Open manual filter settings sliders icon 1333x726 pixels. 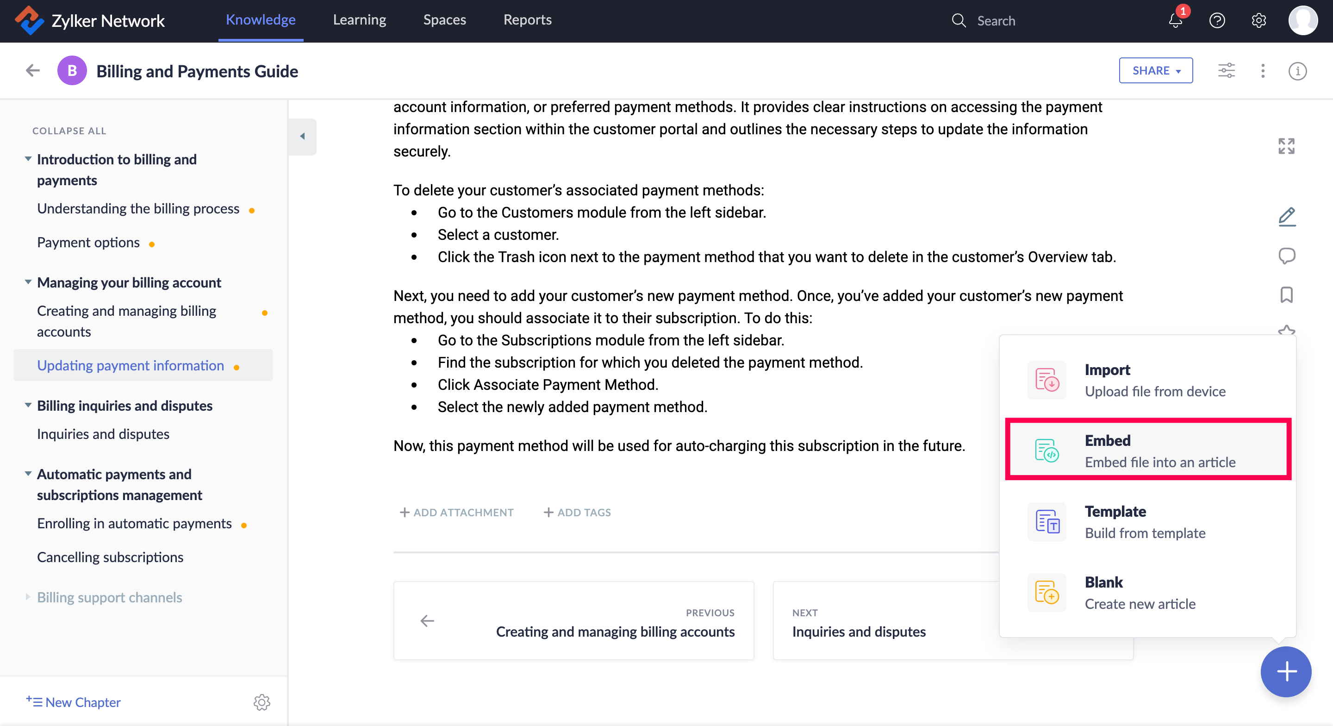pyautogui.click(x=1227, y=71)
